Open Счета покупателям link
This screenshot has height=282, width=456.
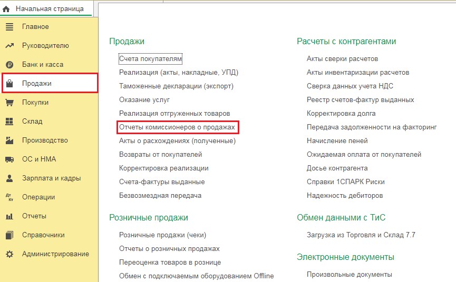[x=150, y=59]
